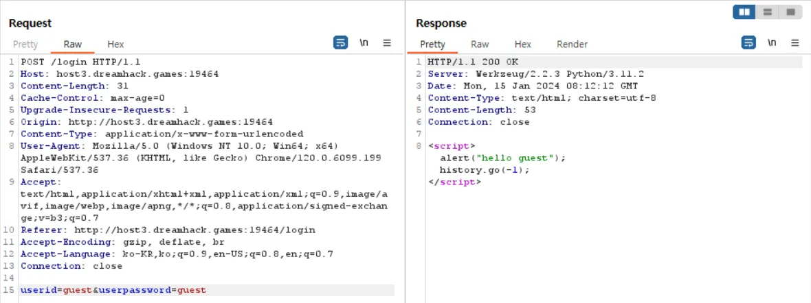Image resolution: width=811 pixels, height=303 pixels.
Task: Click the Origin header line
Action: [x=146, y=122]
